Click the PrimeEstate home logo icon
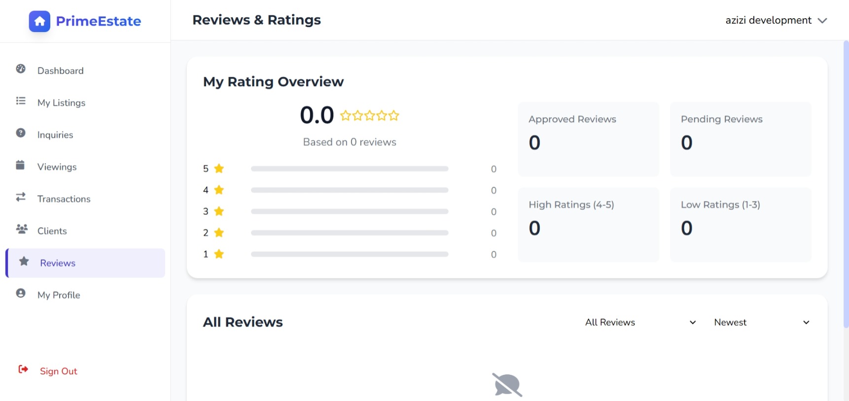 coord(39,21)
